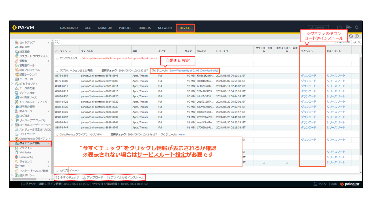This screenshot has height=208, width=372.
Task: Open the Commit dropdown
Action: [318, 28]
